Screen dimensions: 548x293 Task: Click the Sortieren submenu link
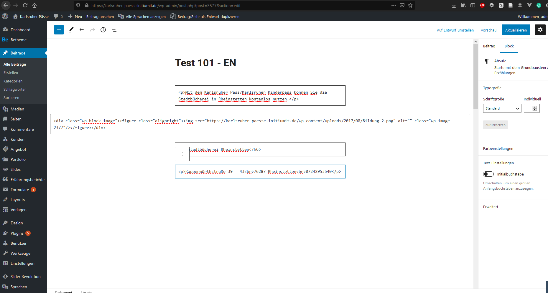(11, 97)
